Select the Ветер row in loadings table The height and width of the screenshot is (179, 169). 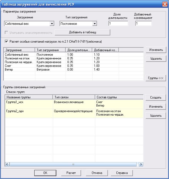pos(74,70)
